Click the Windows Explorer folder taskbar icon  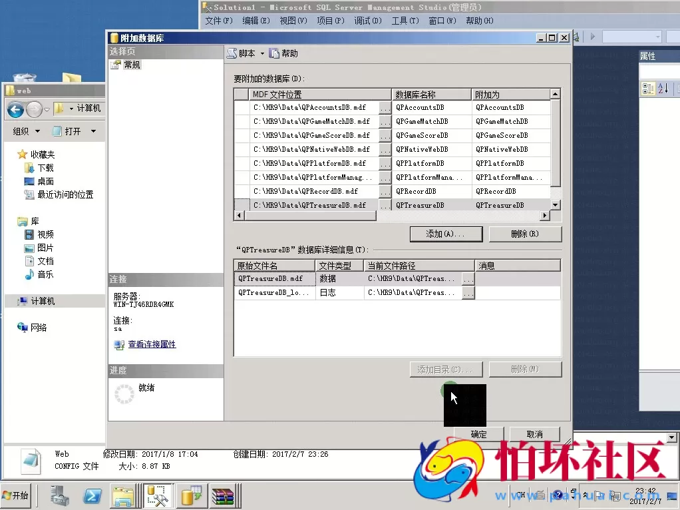pyautogui.click(x=124, y=496)
